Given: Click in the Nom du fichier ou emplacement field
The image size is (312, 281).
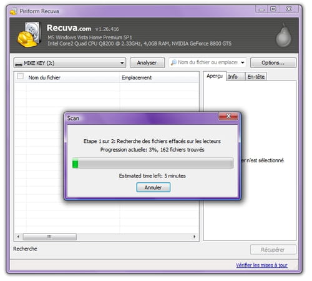Looking at the screenshot, I should pyautogui.click(x=207, y=62).
